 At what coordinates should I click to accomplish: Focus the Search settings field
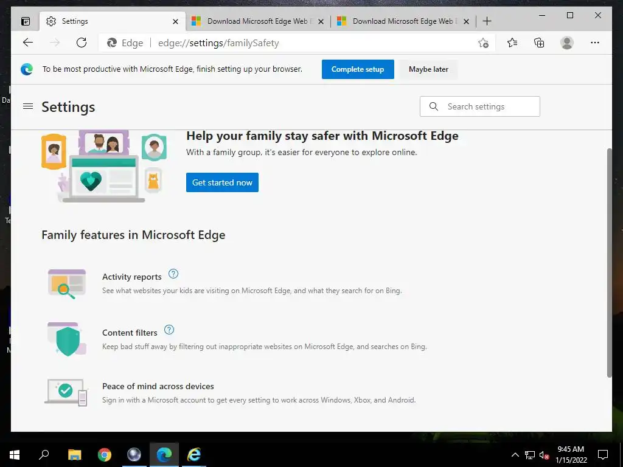click(x=479, y=106)
